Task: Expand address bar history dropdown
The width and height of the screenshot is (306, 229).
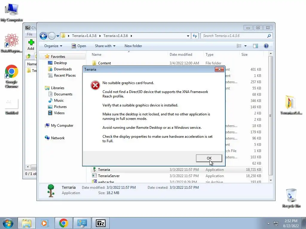Action: click(x=188, y=36)
